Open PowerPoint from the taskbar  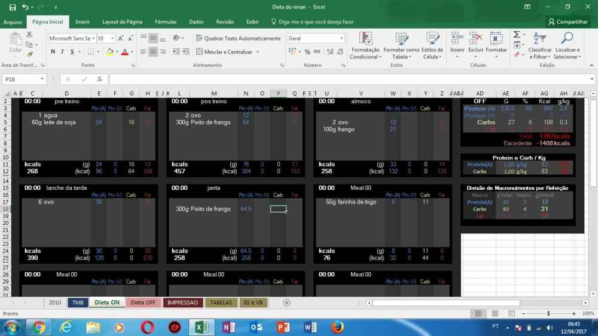pyautogui.click(x=283, y=327)
